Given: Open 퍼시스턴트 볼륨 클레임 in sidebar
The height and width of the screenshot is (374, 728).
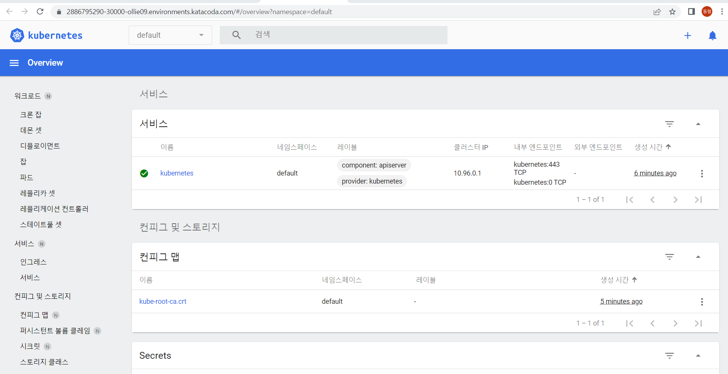Looking at the screenshot, I should click(x=55, y=330).
